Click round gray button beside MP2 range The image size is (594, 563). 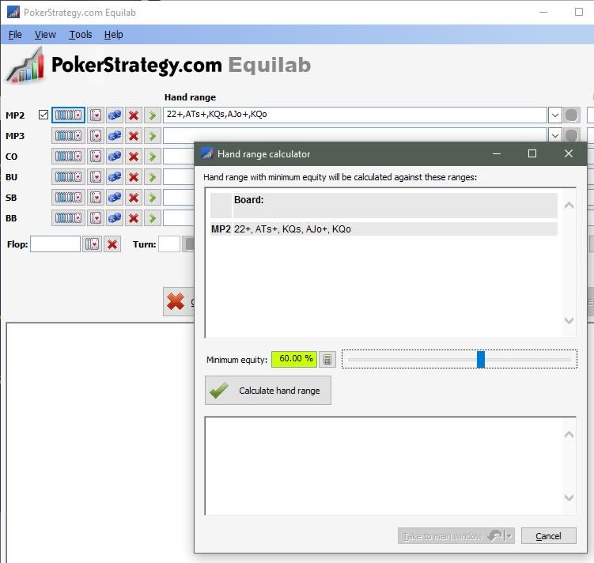pos(572,115)
